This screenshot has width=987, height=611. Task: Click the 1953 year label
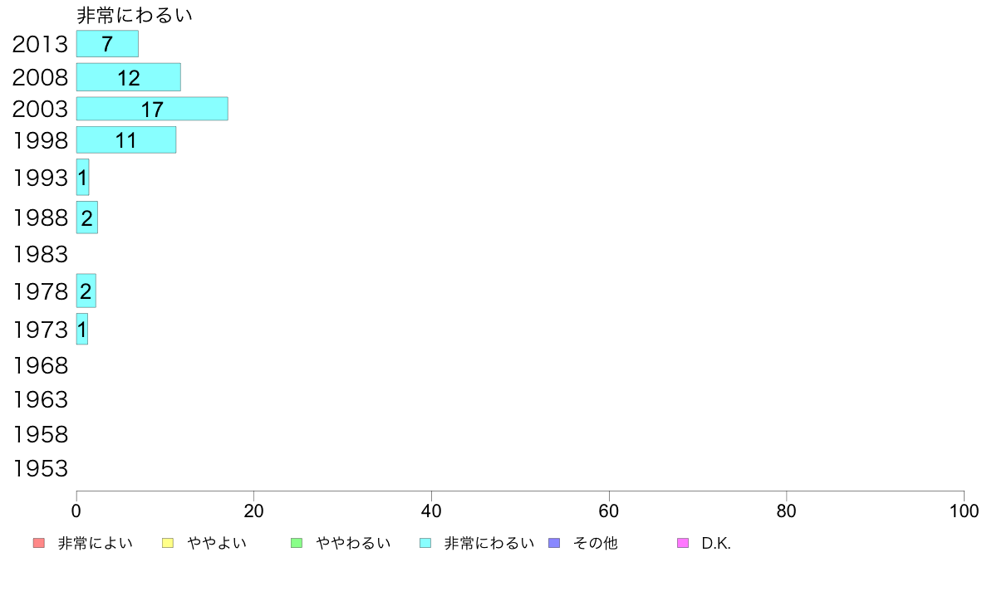click(x=40, y=468)
